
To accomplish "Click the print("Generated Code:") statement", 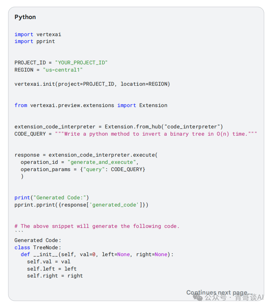I will [x=52, y=197].
